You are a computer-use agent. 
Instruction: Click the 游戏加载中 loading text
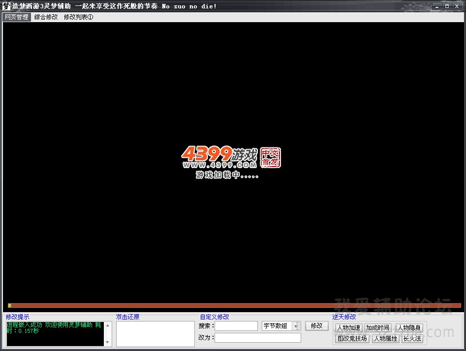227,175
